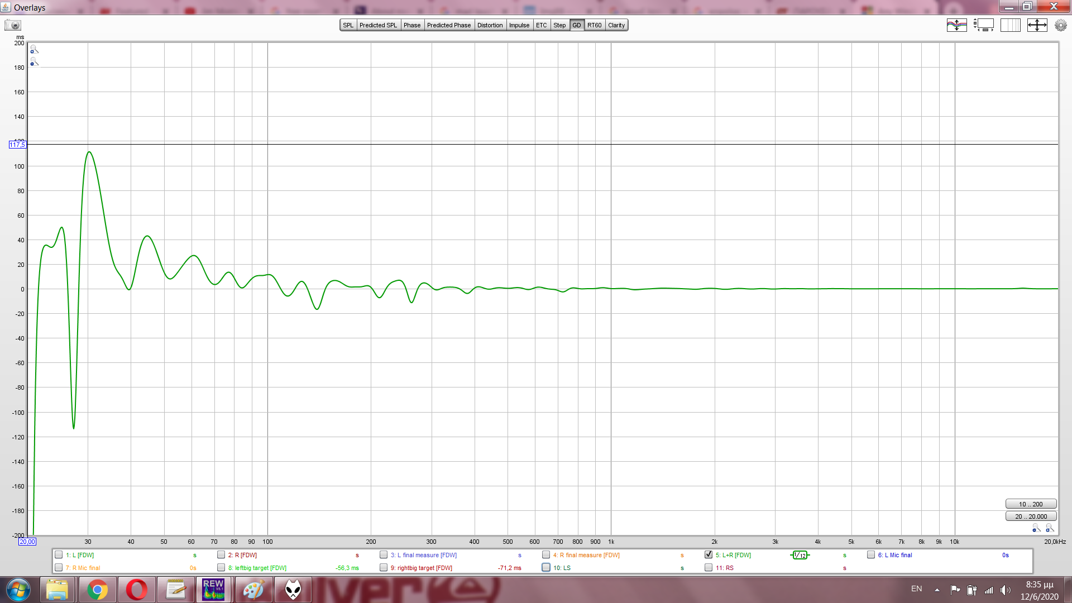Click the 0s value for R Mic final
Viewport: 1072px width, 603px height.
point(193,568)
